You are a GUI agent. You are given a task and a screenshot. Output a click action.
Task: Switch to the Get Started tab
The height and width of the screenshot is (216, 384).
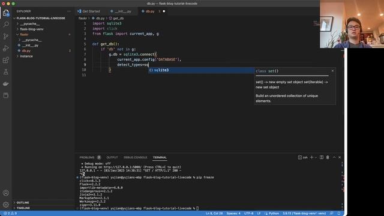click(91, 11)
